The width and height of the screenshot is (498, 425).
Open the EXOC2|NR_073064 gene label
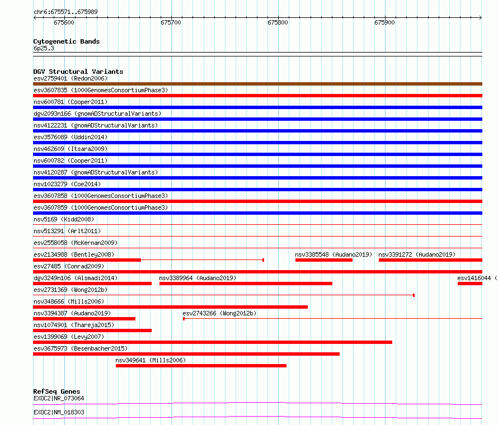pos(59,398)
